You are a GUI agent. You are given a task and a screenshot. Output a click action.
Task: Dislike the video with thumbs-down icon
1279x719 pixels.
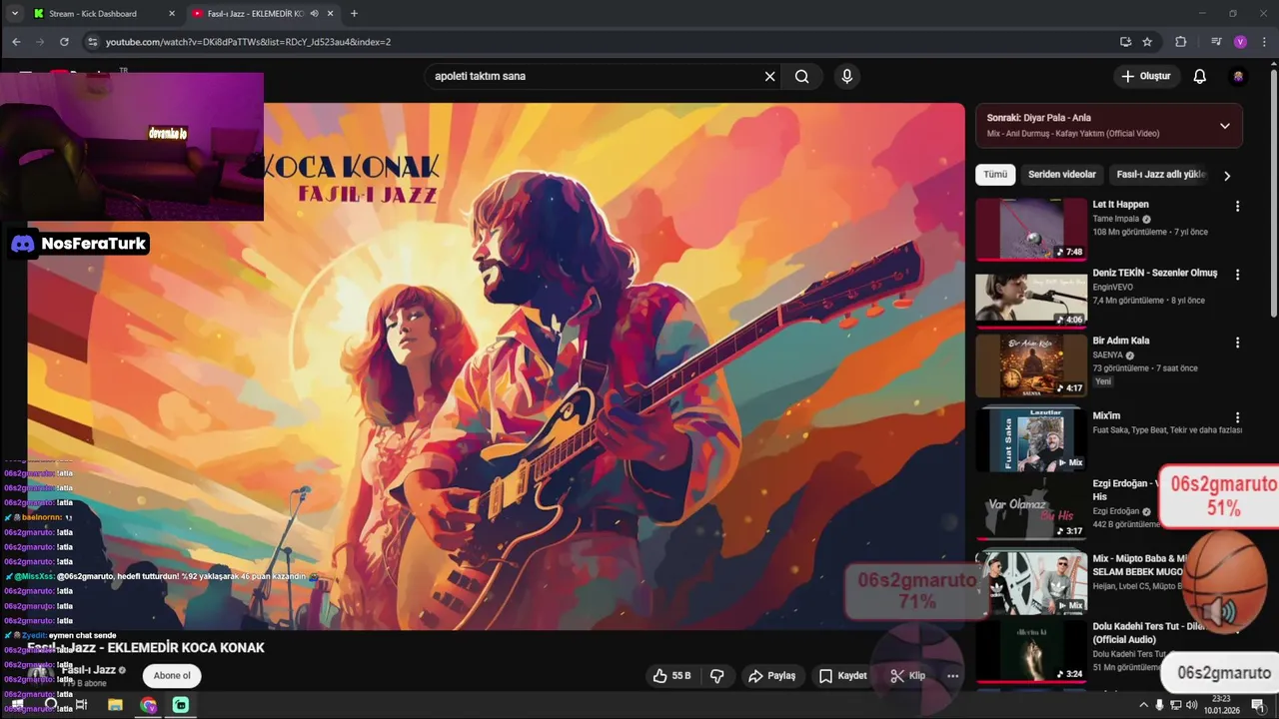[716, 676]
